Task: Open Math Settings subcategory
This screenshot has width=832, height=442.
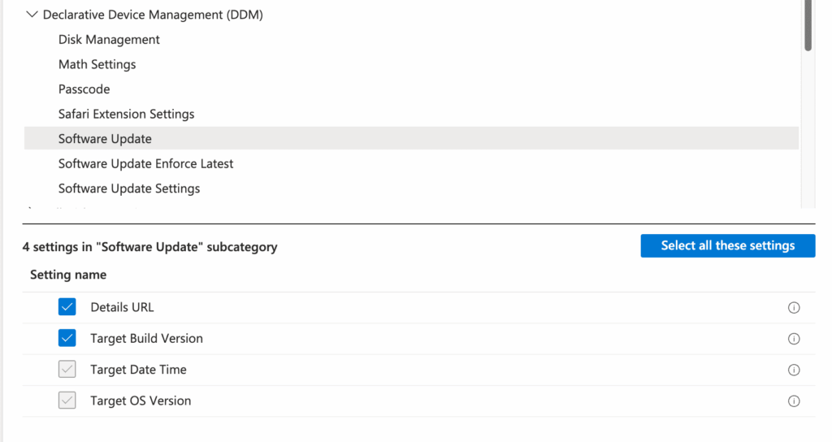Action: 97,64
